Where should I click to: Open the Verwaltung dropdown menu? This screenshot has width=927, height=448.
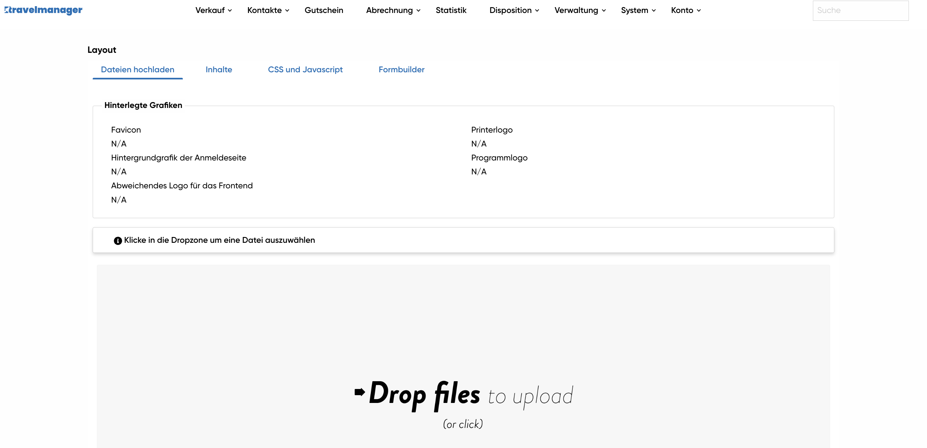[580, 10]
